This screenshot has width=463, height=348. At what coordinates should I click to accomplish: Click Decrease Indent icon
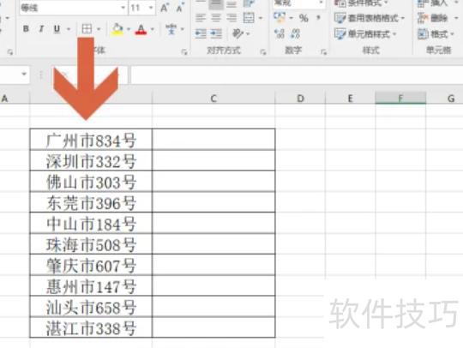tap(201, 33)
